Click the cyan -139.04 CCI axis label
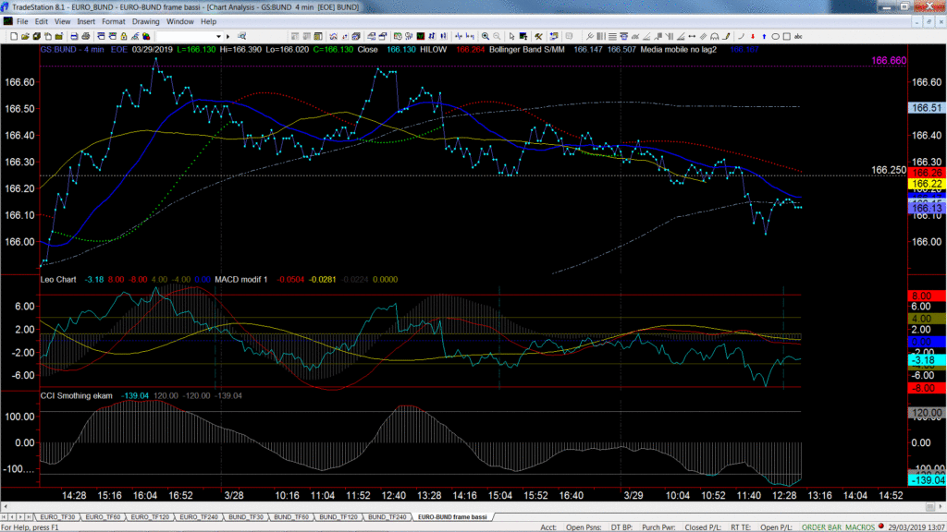 [x=927, y=480]
